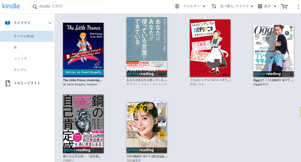Image resolution: width=301 pixels, height=162 pixels.
Task: Open the shopping cart
Action: point(284,6)
